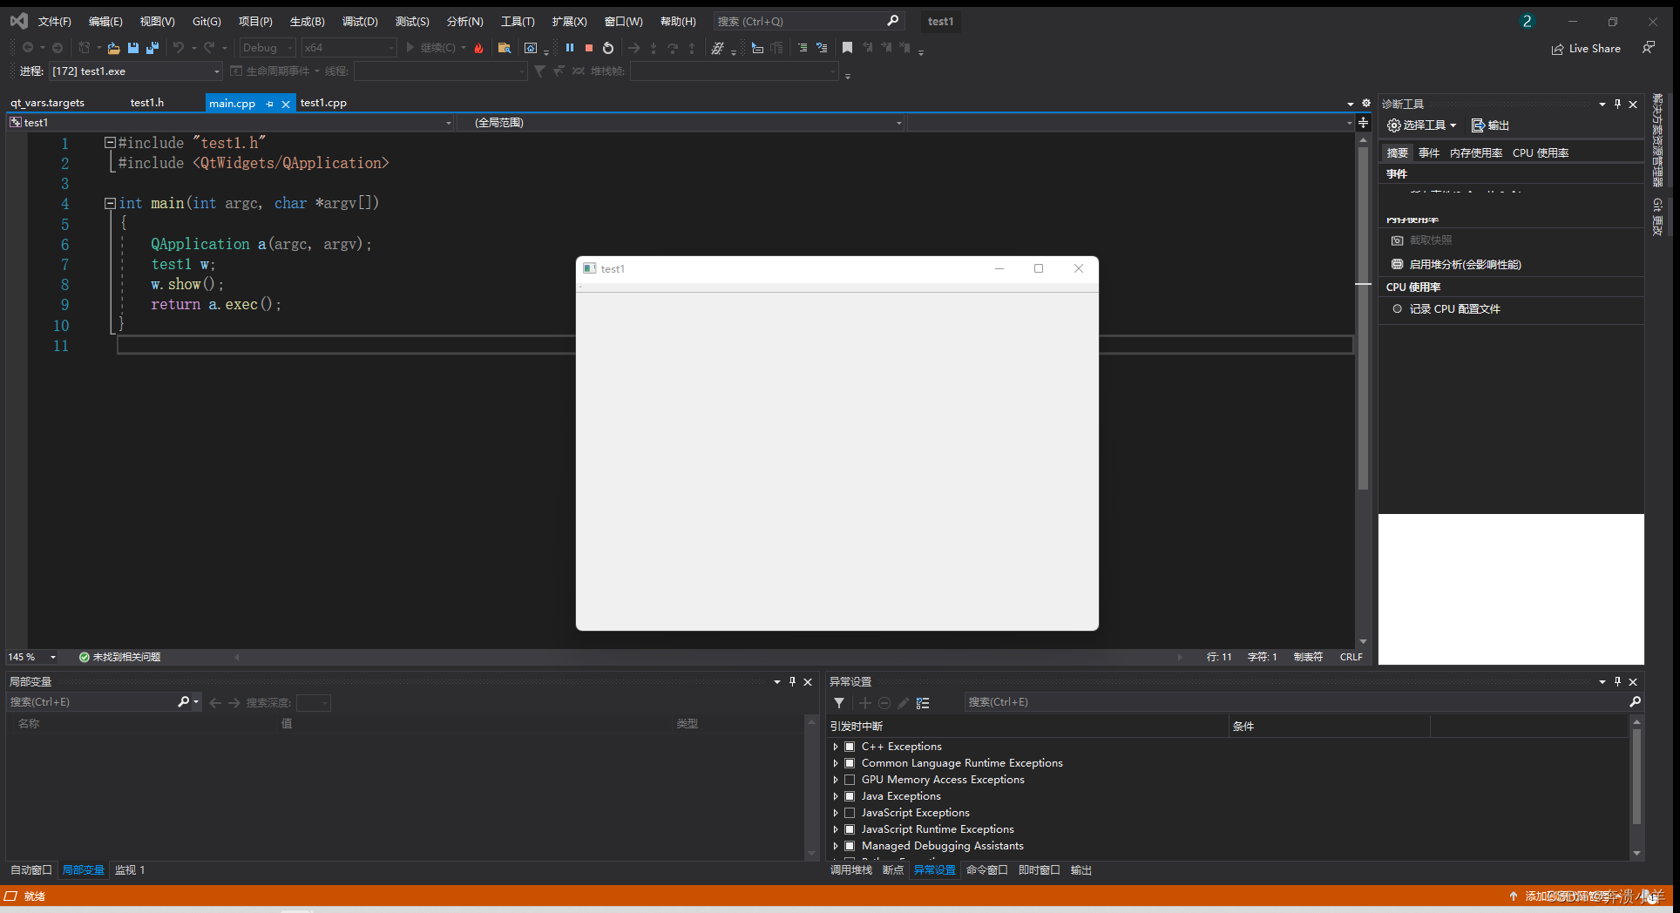Select the 记录 CPU 配置文件 radio option

1398,308
